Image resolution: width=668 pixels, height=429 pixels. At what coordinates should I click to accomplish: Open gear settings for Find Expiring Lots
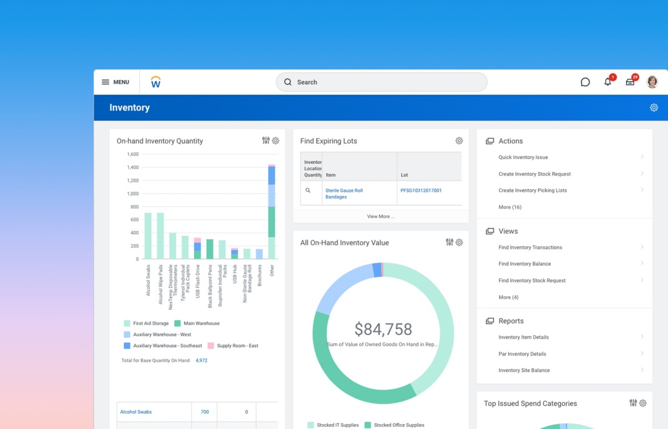(x=459, y=141)
